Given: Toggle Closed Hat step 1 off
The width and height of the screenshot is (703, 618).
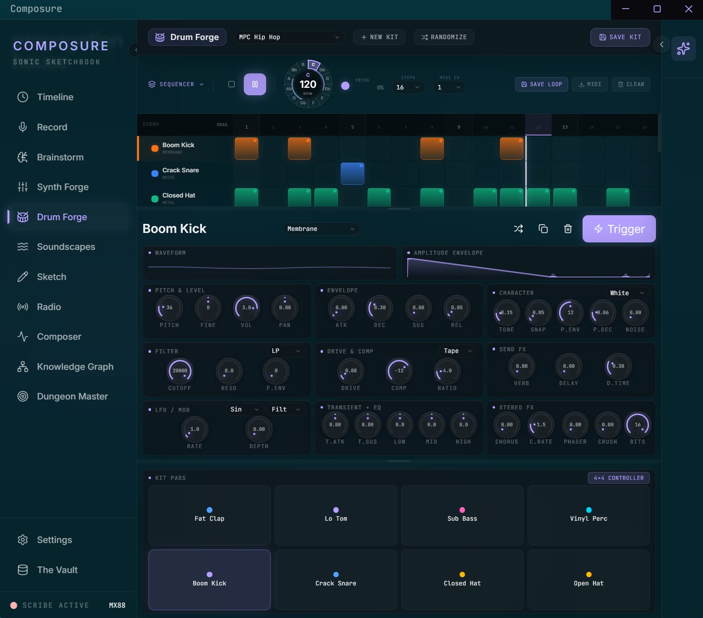Looking at the screenshot, I should [246, 197].
